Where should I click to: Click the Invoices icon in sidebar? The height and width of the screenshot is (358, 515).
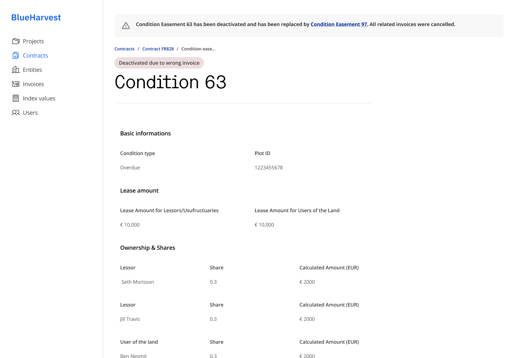point(16,84)
